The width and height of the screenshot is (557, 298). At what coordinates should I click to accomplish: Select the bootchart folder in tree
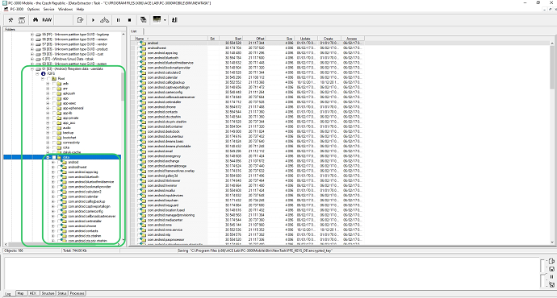pos(69,138)
